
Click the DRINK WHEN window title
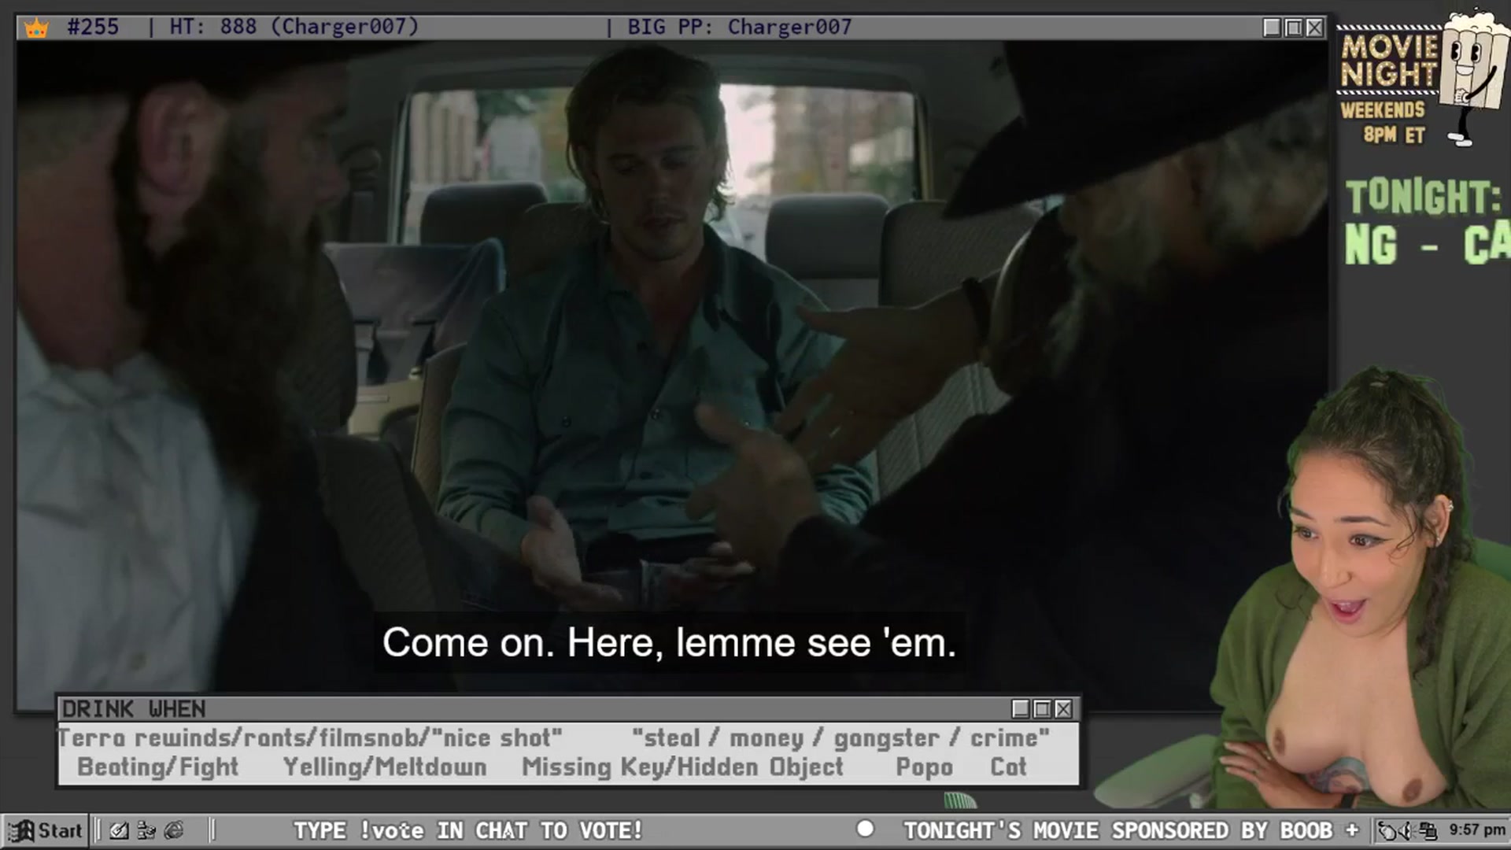tap(134, 709)
